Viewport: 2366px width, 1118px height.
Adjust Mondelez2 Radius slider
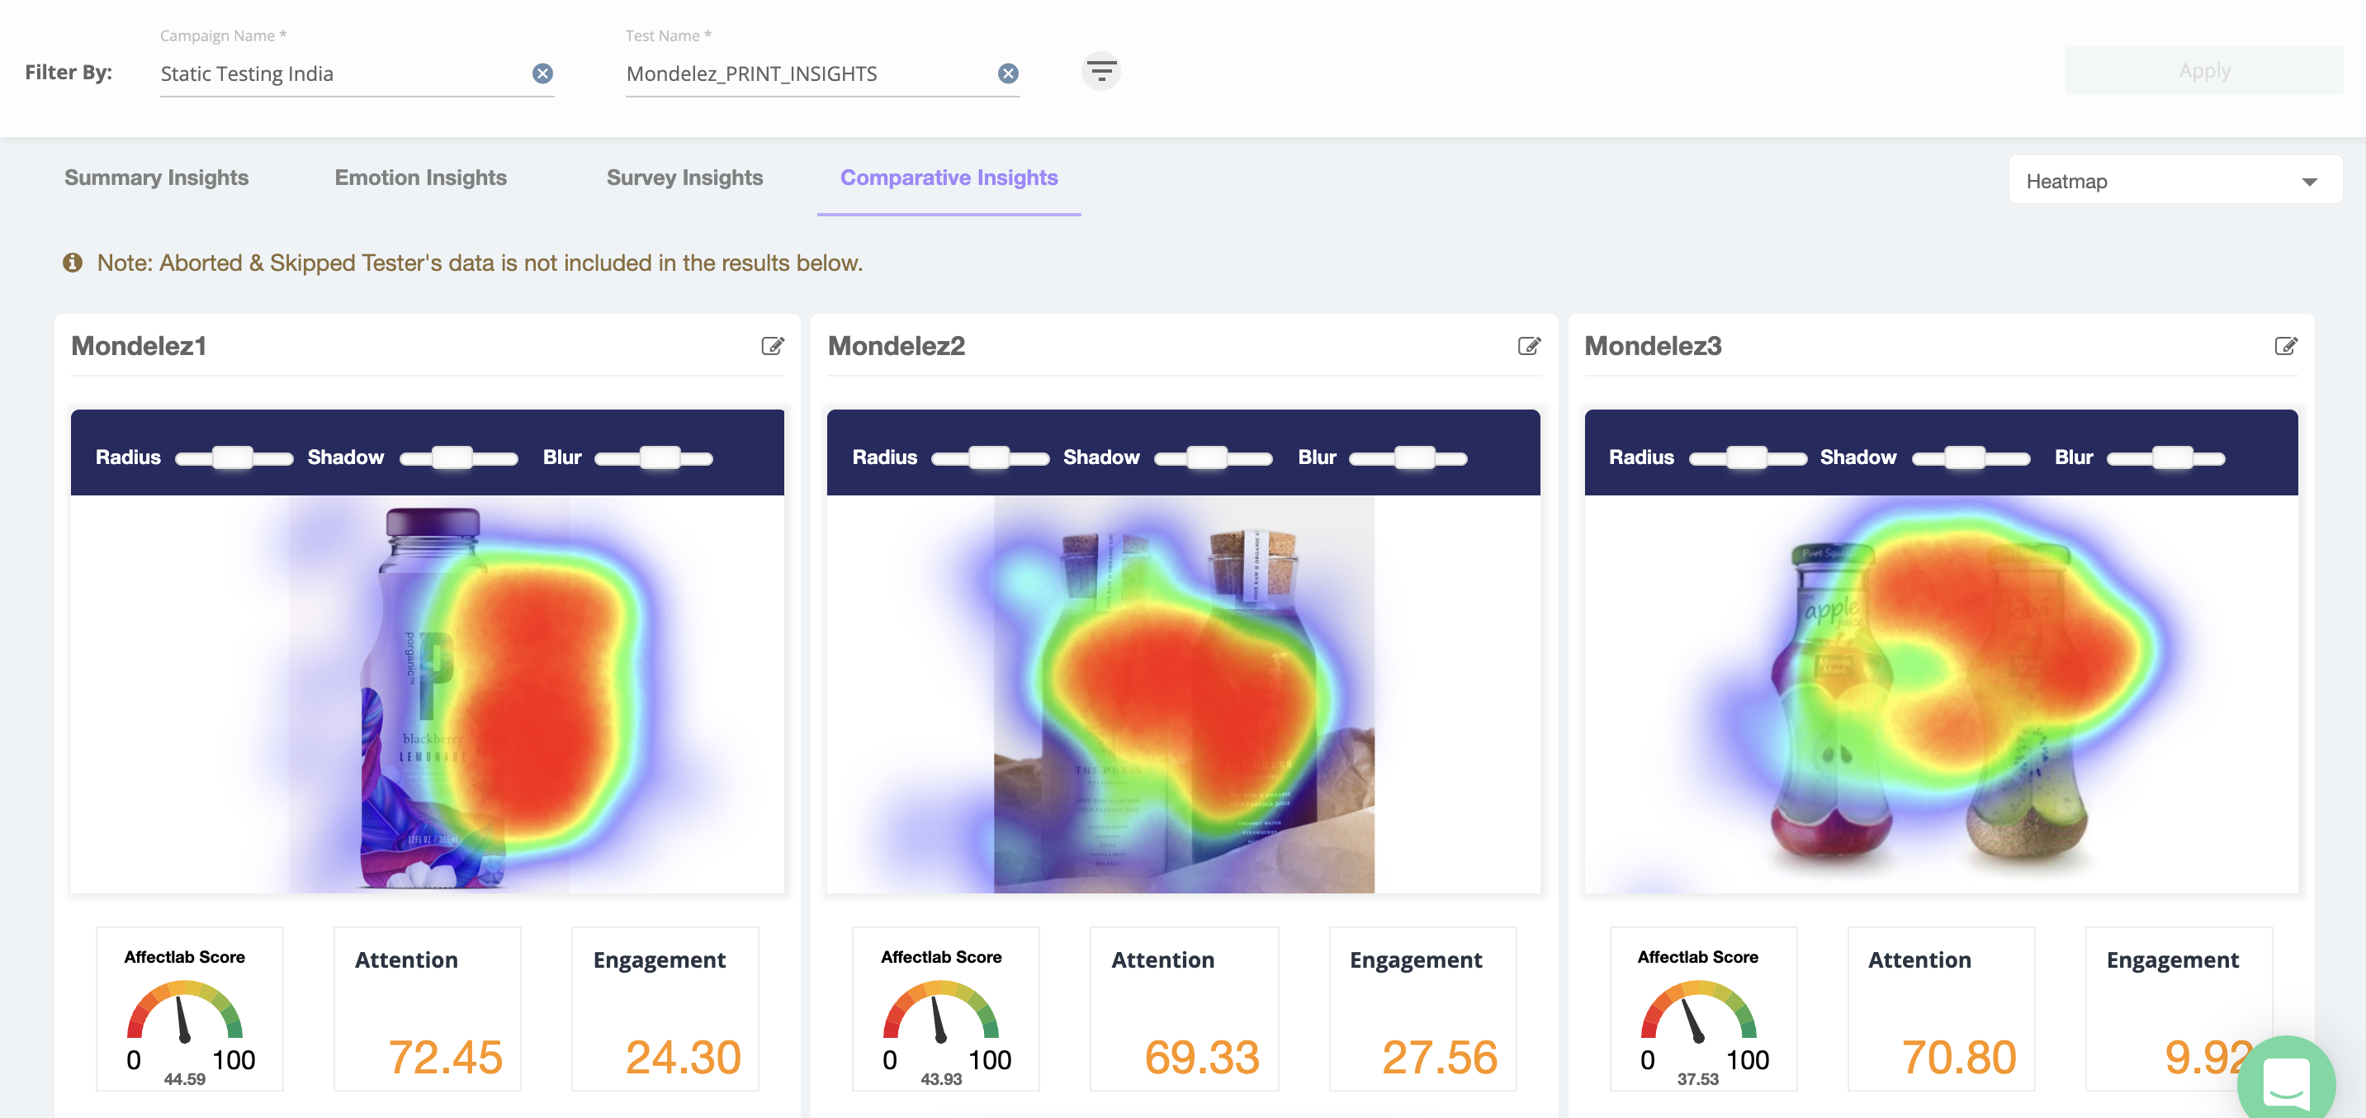point(990,457)
